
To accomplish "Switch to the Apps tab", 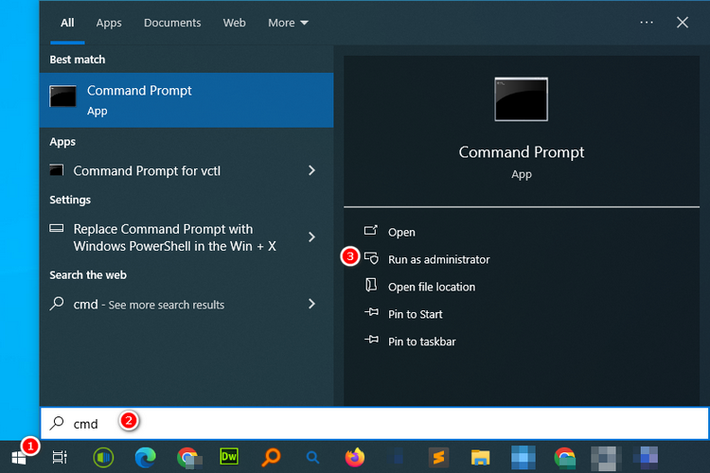I will (x=109, y=23).
